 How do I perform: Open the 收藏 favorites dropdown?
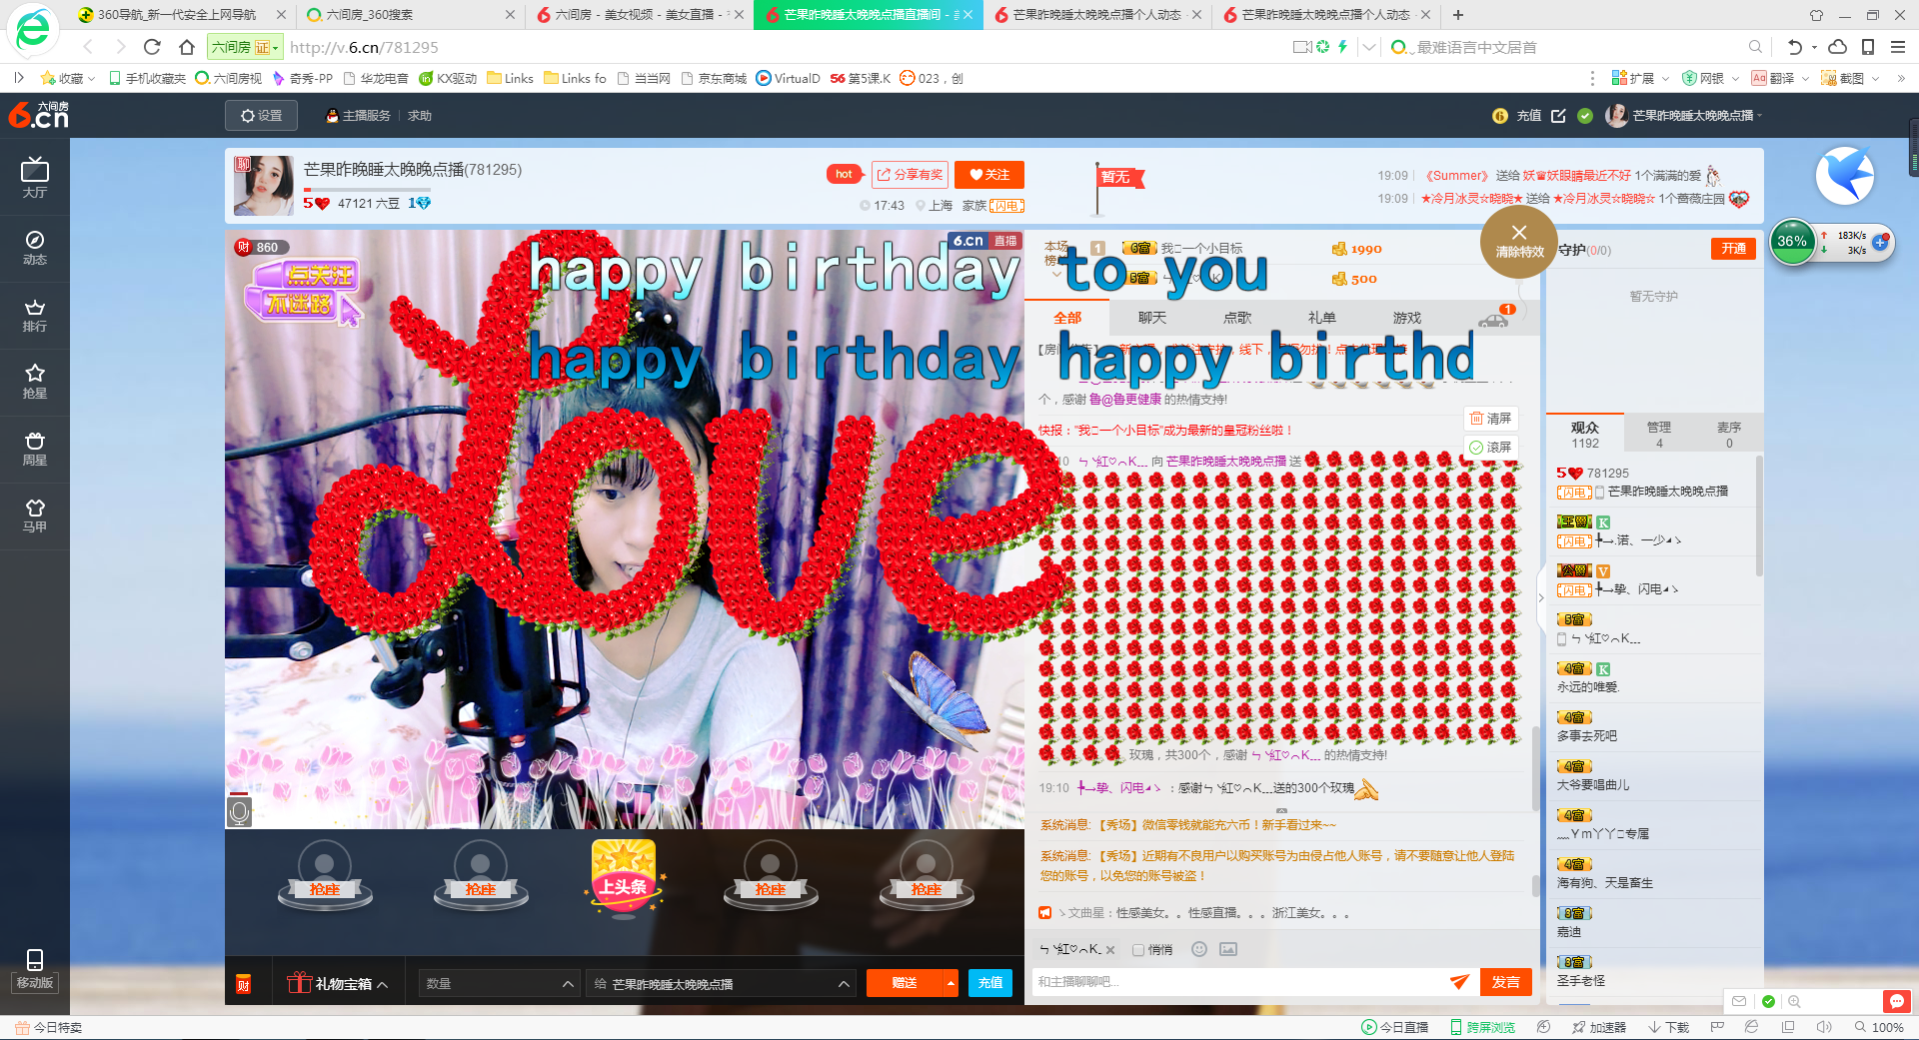click(68, 78)
